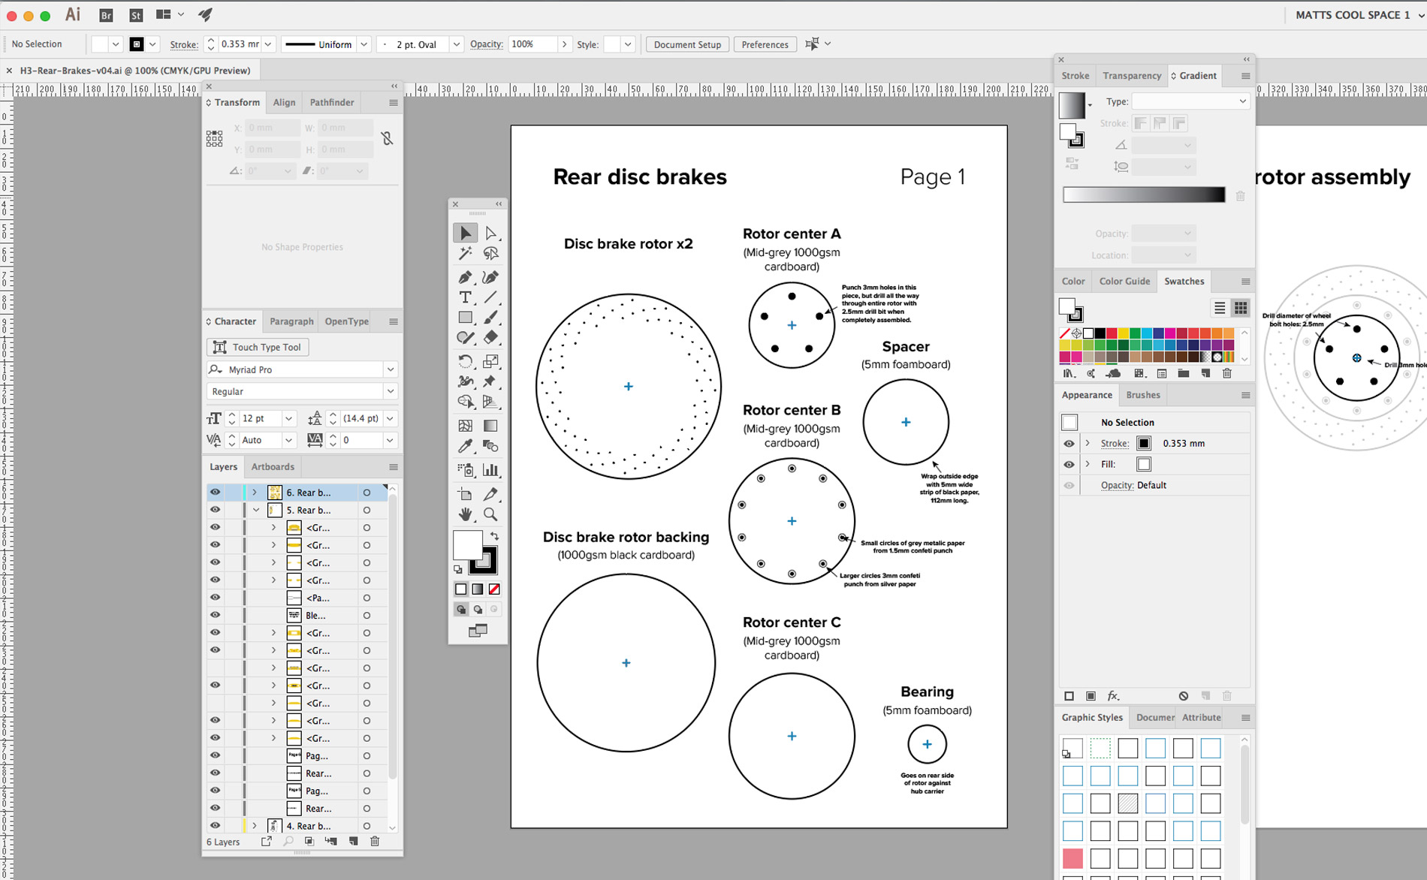
Task: Open the Paragraph tab
Action: (x=291, y=321)
